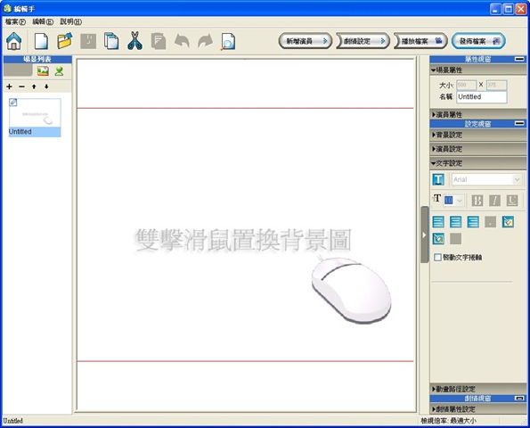
Task: Click paint bucket icon in alignment row
Action: 508,222
